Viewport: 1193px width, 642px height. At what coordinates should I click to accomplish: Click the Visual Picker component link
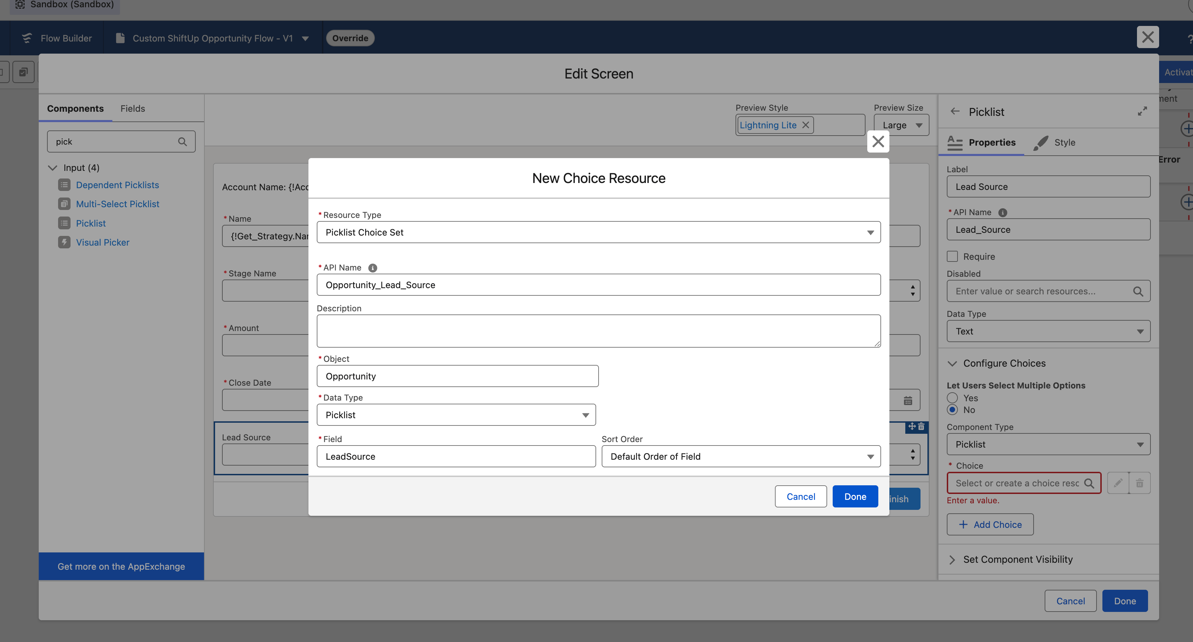point(103,242)
